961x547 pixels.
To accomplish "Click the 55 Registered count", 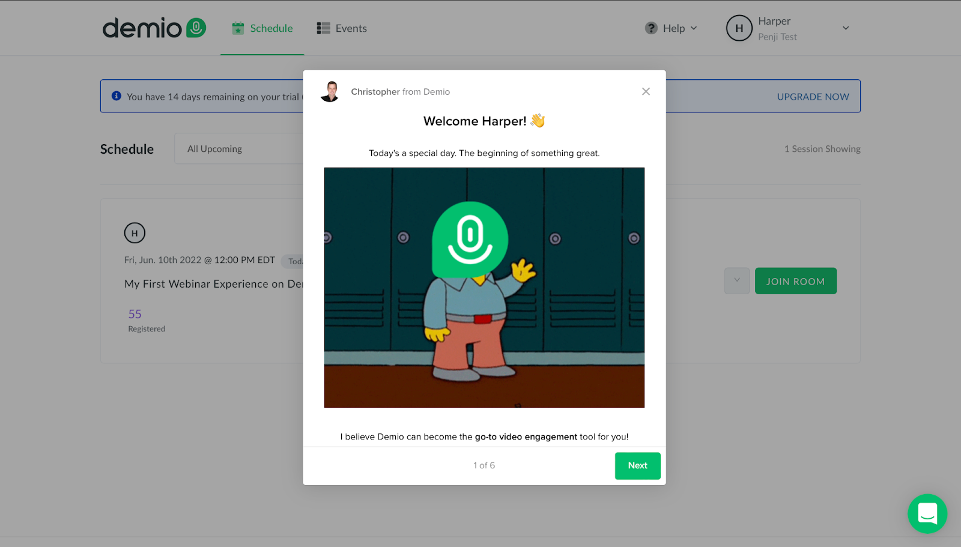I will 147,321.
